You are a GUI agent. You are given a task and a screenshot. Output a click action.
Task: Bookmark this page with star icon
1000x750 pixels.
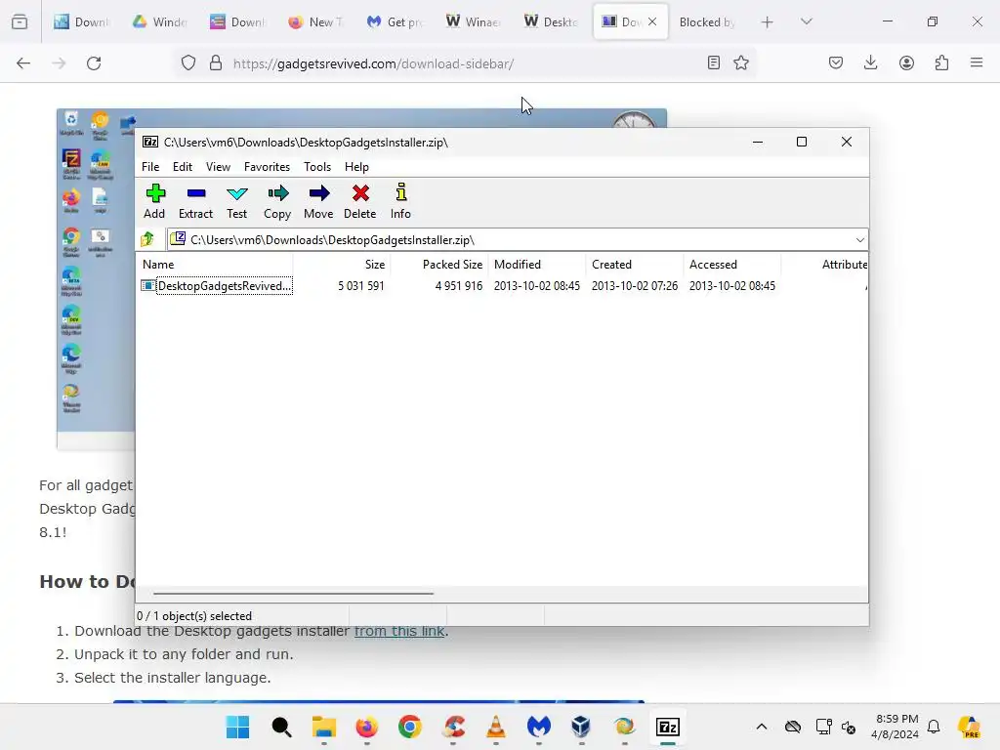(x=741, y=62)
